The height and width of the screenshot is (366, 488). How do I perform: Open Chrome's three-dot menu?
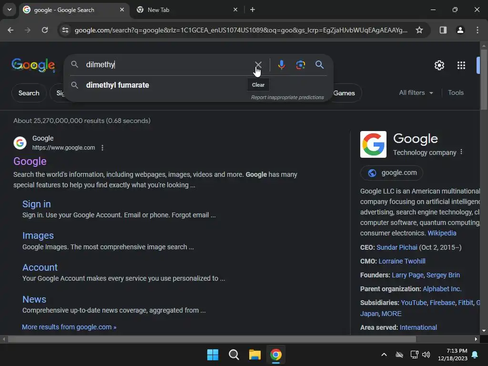pos(477,30)
